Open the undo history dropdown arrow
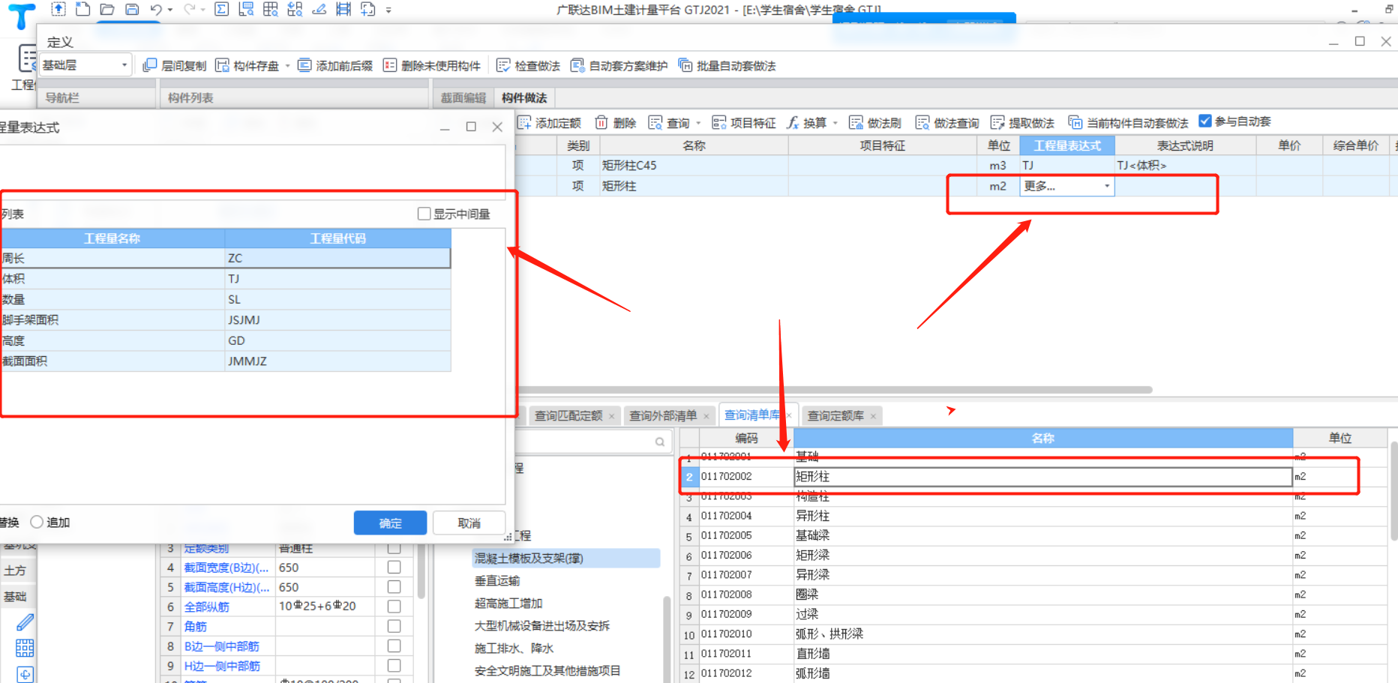Viewport: 1398px width, 683px height. coord(171,10)
